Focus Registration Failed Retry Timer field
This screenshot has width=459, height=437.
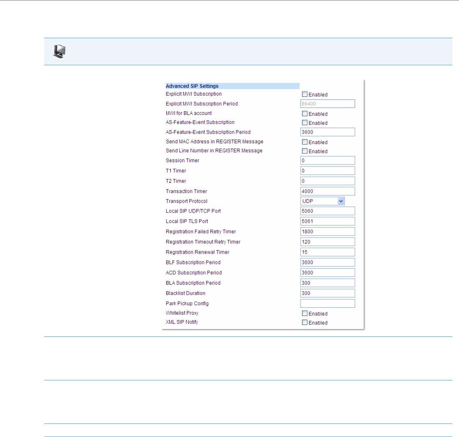[x=328, y=231]
